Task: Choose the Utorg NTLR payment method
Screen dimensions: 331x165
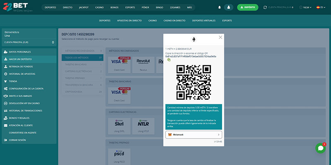Action: [143, 126]
